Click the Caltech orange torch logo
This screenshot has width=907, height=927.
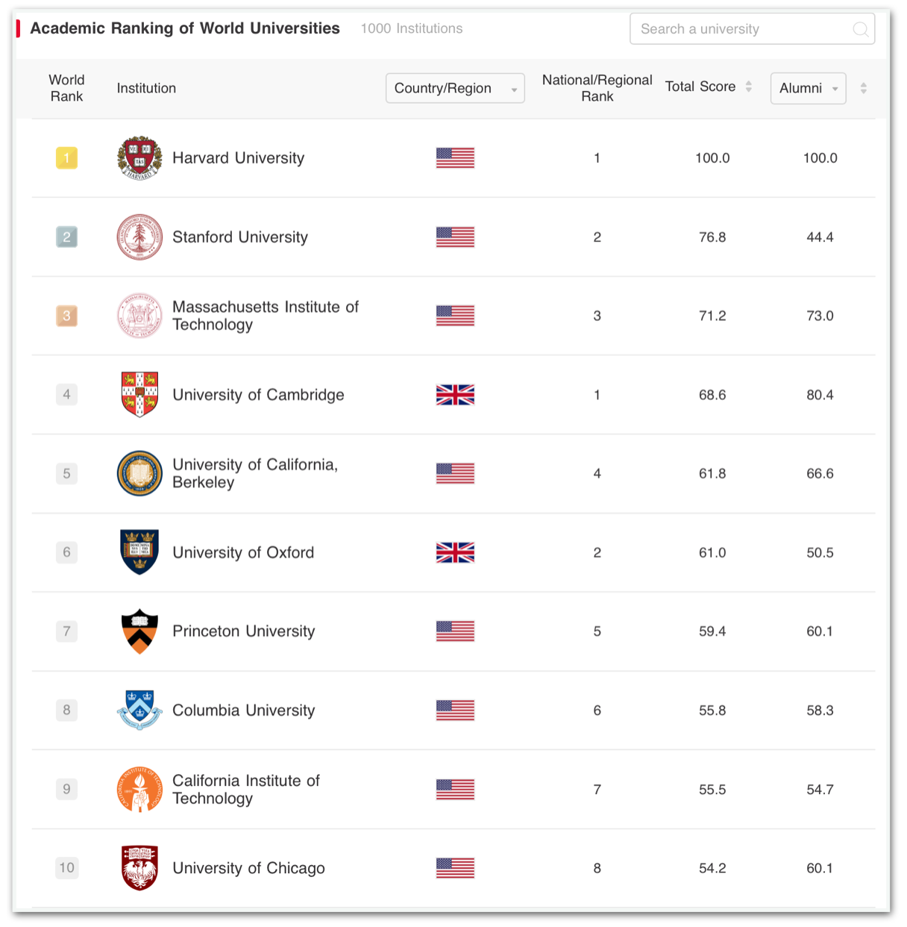click(139, 789)
